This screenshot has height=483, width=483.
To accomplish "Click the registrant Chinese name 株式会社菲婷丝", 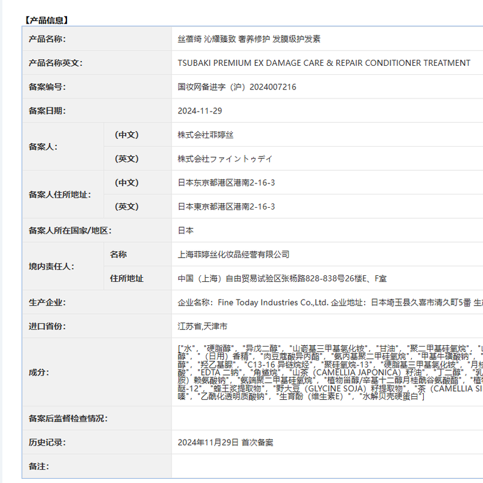I will point(205,135).
